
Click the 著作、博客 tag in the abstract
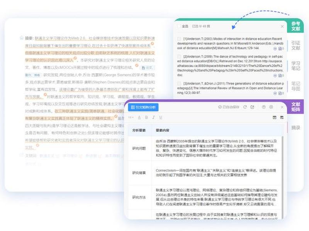click(x=33, y=75)
